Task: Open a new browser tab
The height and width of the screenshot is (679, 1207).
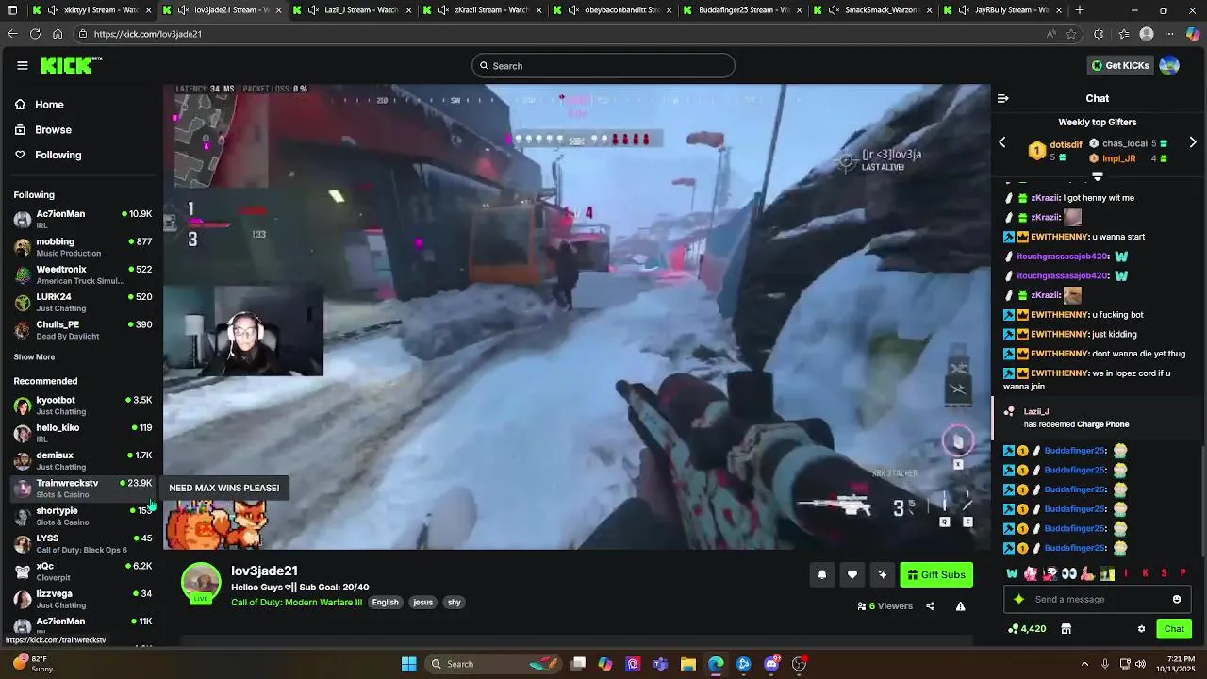Action: click(1080, 10)
